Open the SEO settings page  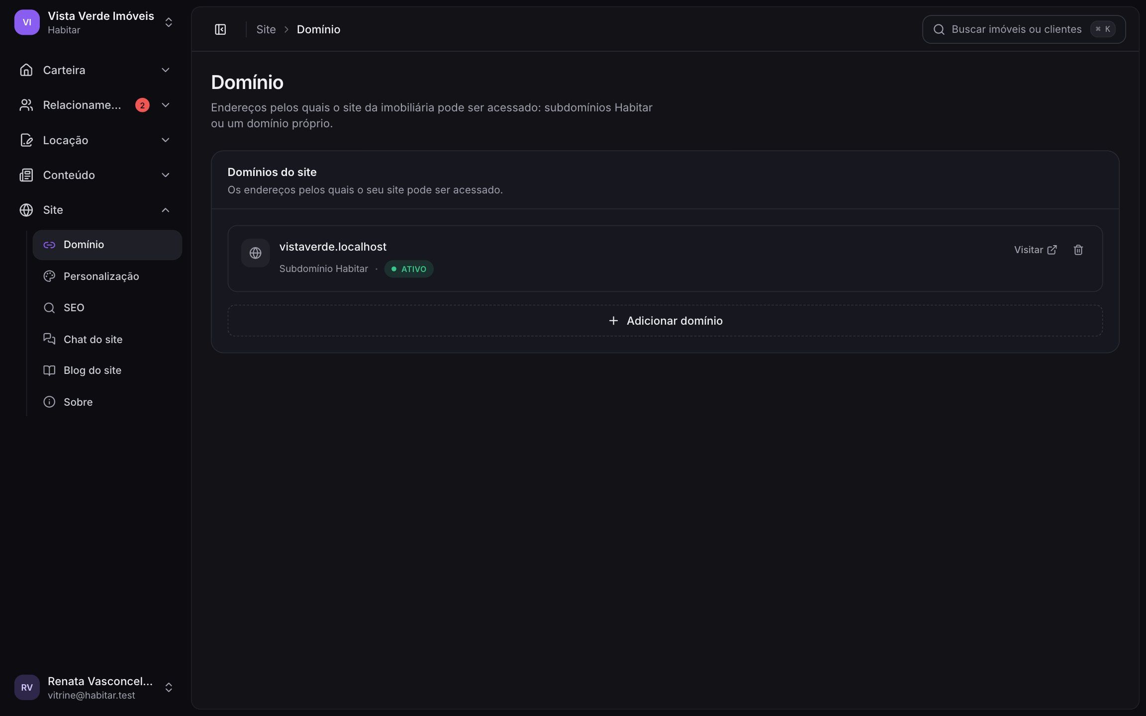pos(107,308)
